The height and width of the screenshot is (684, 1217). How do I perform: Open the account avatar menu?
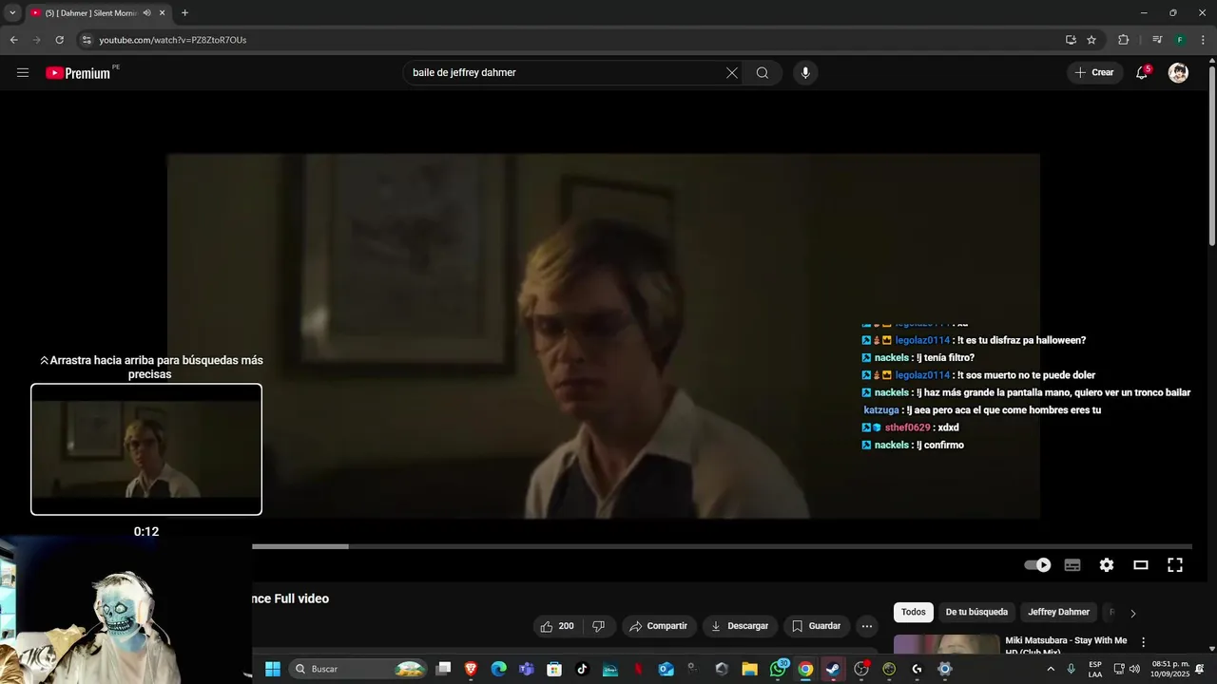1178,72
